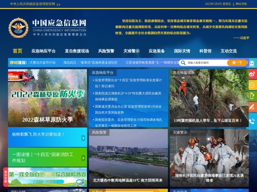Click 杨柳絮飘飞 防火常识要知道 blue card

[x=48, y=137]
